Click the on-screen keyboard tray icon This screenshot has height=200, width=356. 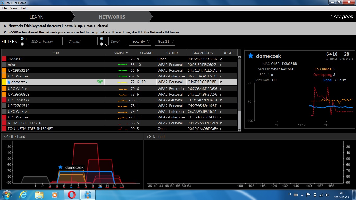(x=296, y=195)
